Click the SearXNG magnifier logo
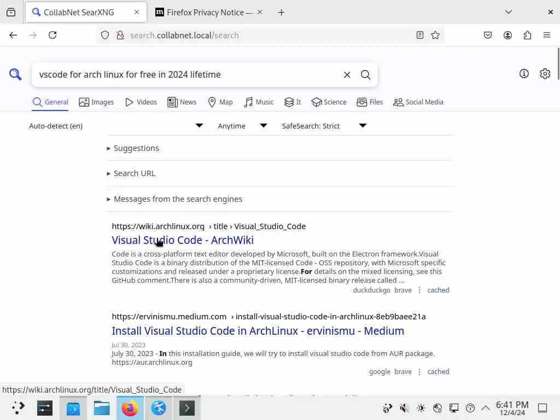The height and width of the screenshot is (420, 560). click(x=15, y=74)
